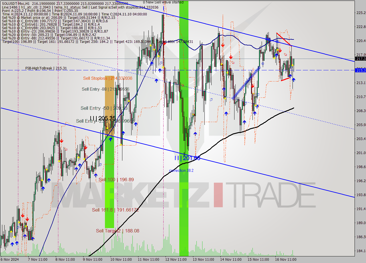Viewport: 366px width, 263px height.
Task: Click the current price tag 217.3
Action: 360,59
